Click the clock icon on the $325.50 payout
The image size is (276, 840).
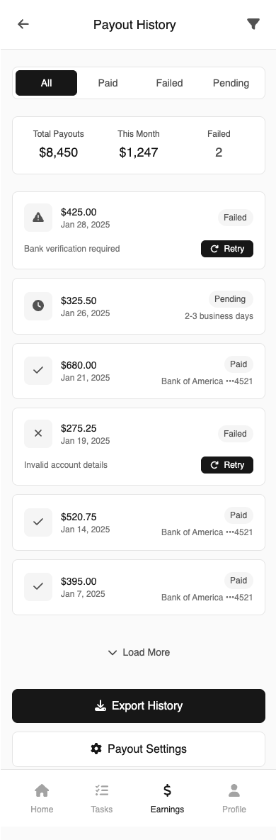click(x=38, y=306)
